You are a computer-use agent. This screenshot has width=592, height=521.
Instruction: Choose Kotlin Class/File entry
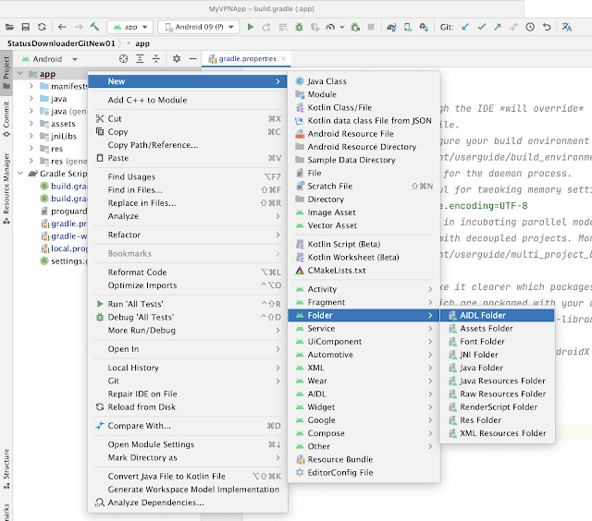click(364, 107)
